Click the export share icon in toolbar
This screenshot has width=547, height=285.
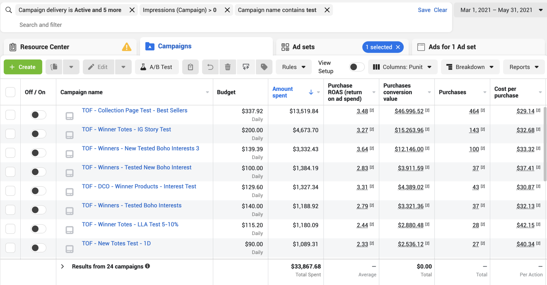[246, 67]
